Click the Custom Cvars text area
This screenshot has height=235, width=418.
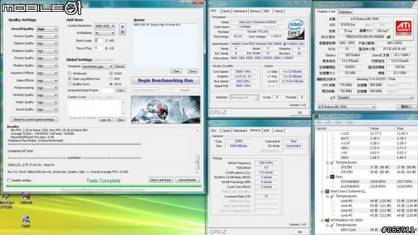tap(95, 108)
